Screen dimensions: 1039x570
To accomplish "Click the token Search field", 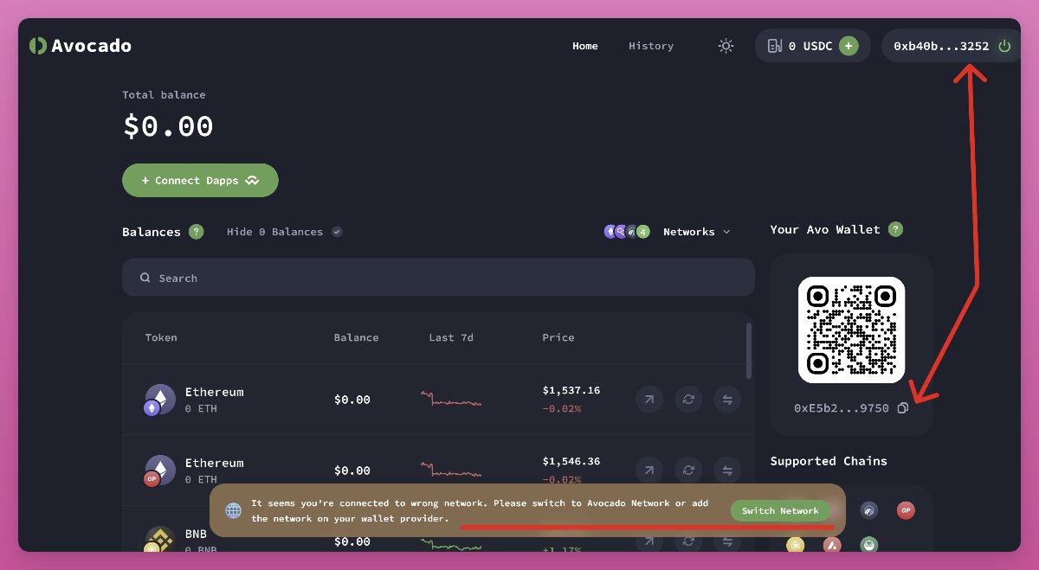I will click(x=438, y=278).
